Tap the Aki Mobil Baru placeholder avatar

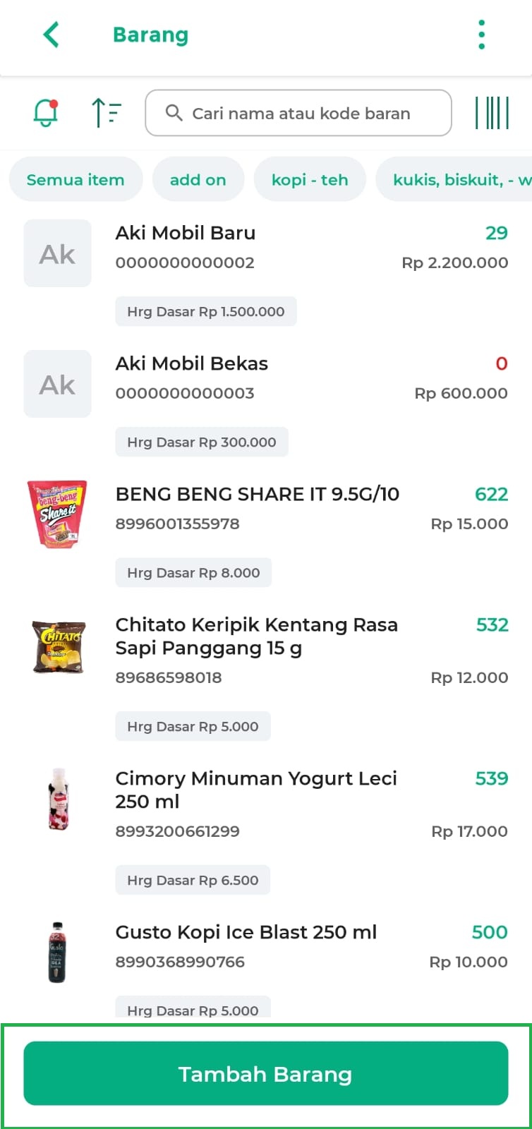[58, 253]
